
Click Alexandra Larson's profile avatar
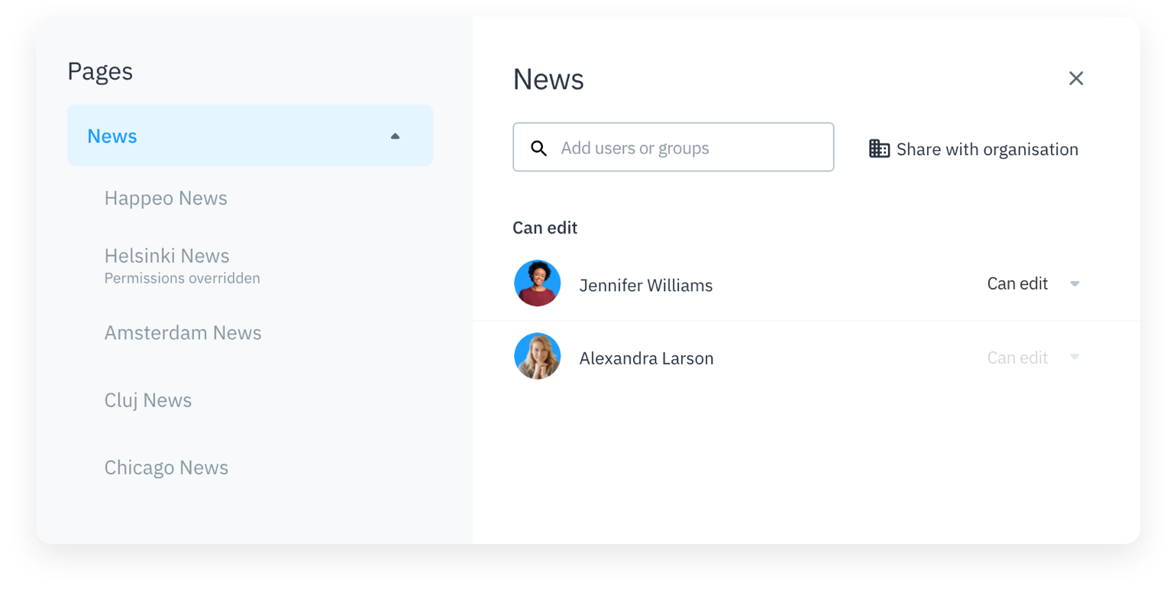pos(538,356)
